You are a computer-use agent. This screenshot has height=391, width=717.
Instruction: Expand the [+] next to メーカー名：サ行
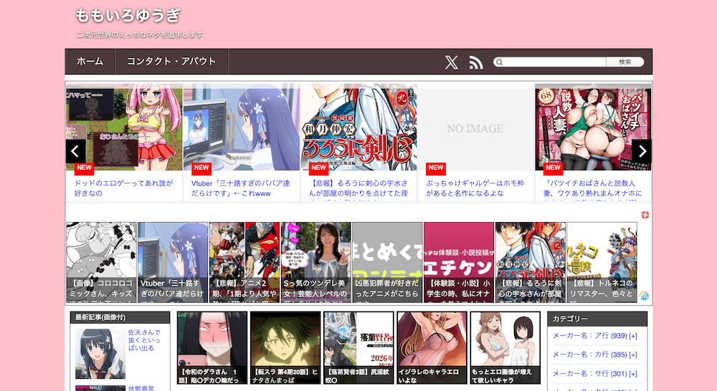[x=633, y=374]
